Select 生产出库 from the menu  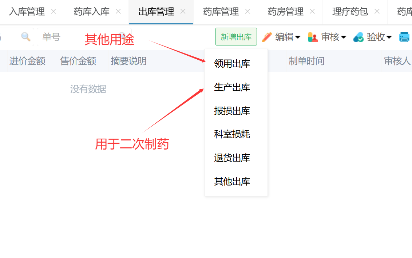pos(232,87)
